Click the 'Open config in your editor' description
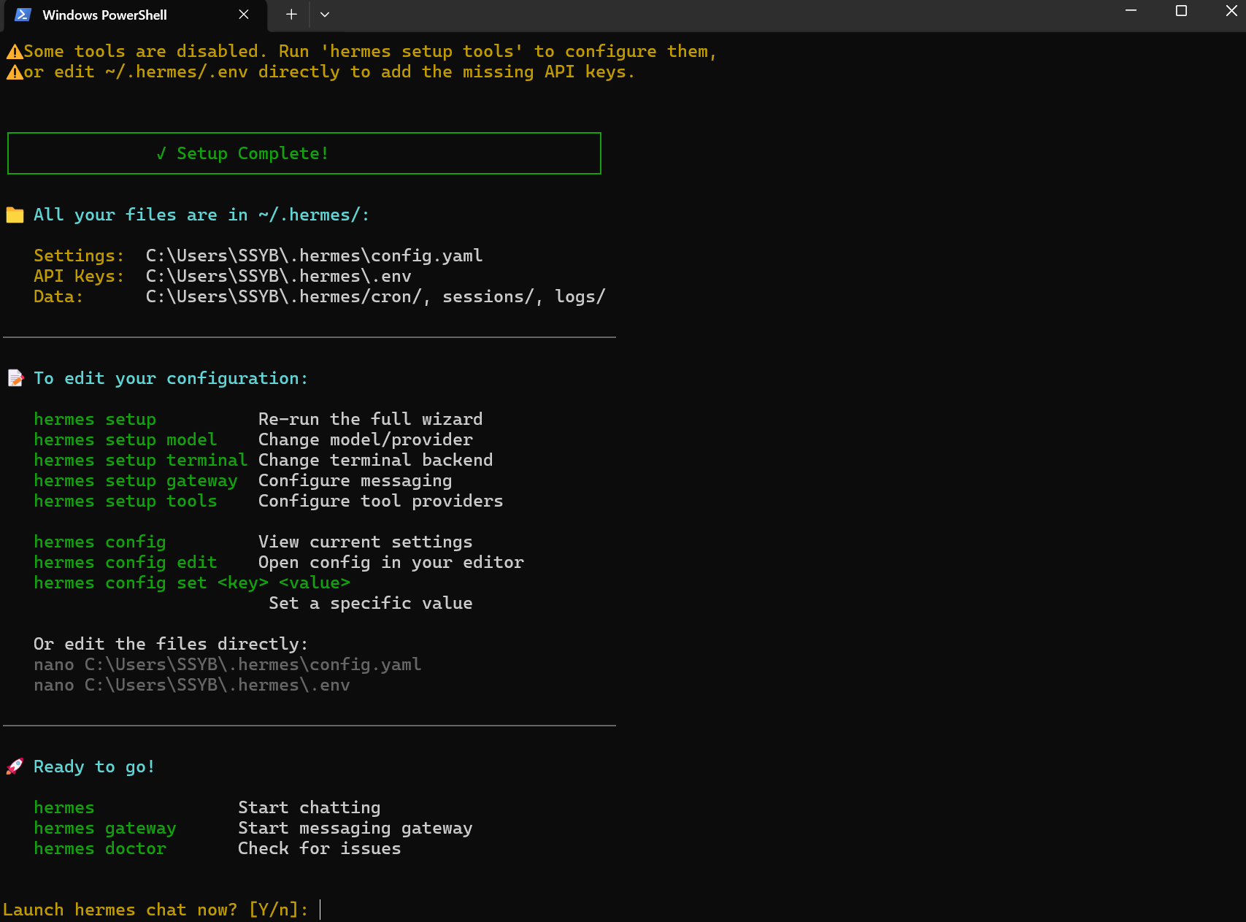 391,563
